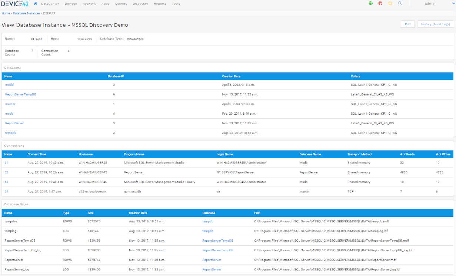Click Feb. 20, 2014 creation date
Screen dimensions: 456x276
pyautogui.click(x=239, y=114)
